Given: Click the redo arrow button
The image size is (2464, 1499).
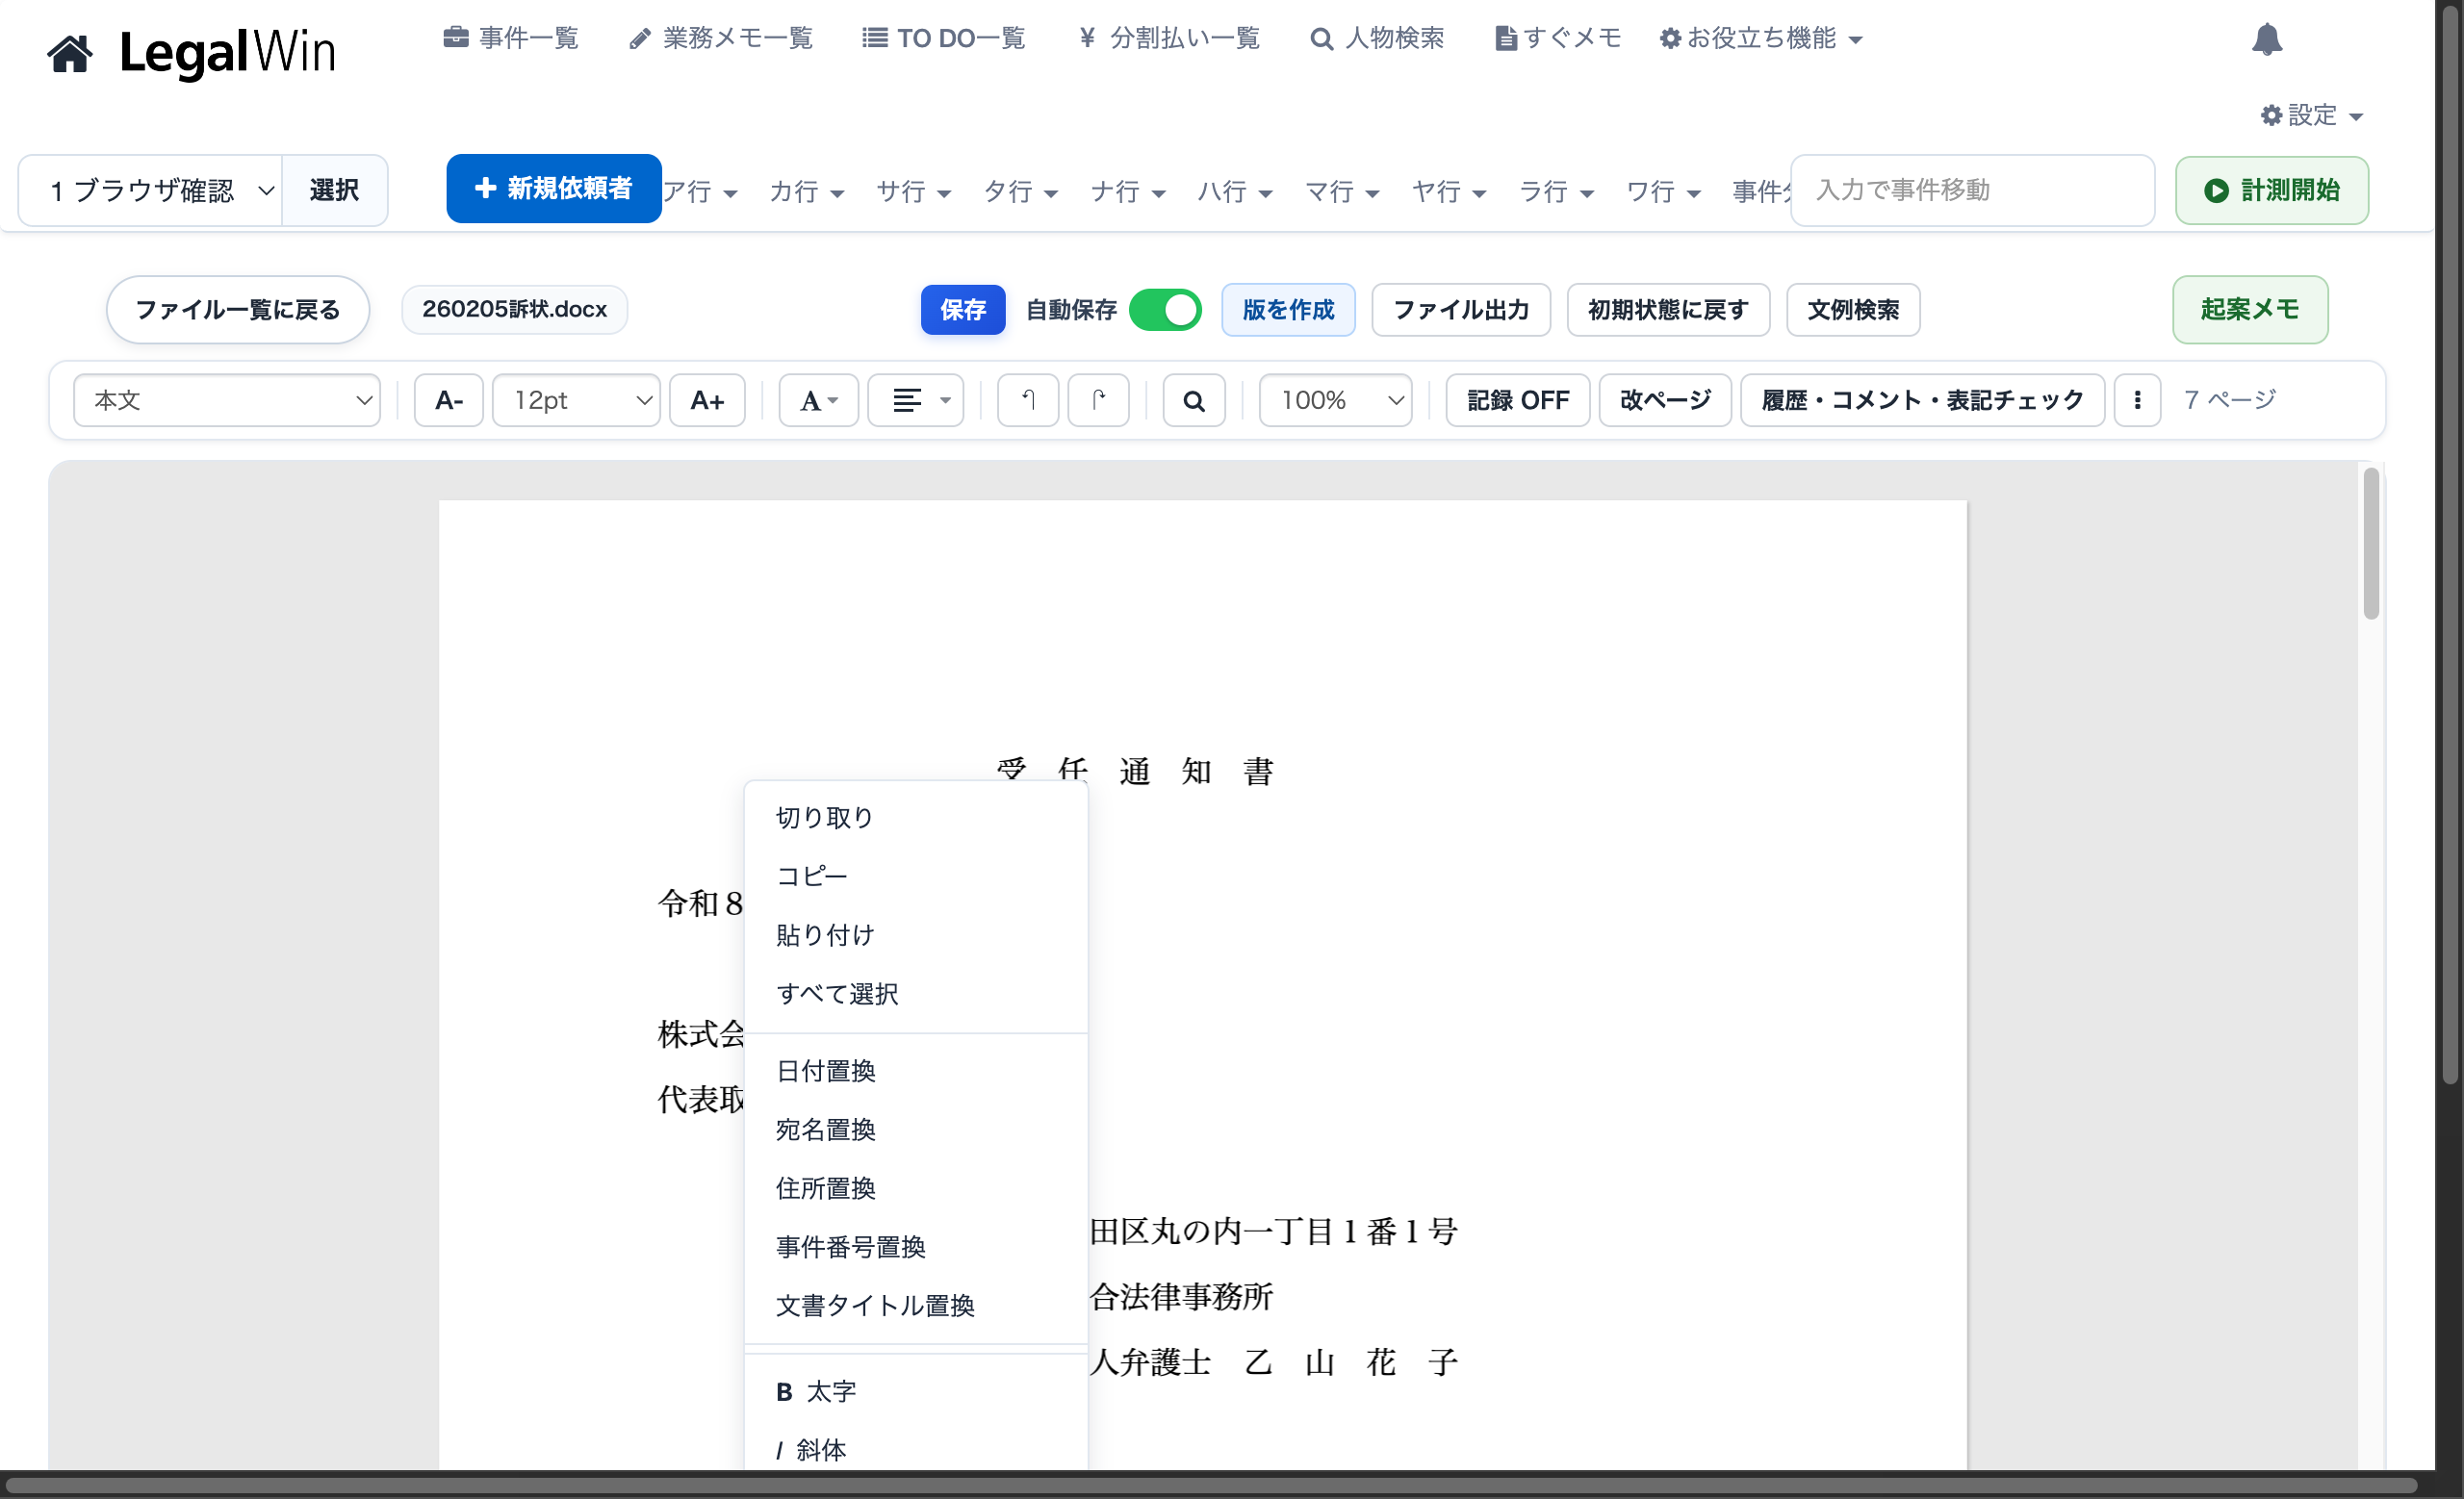Looking at the screenshot, I should pos(1098,401).
